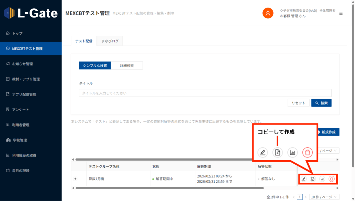Image resolution: width=355 pixels, height=201 pixels.
Task: Switch to the まなびログ tab
Action: (x=110, y=41)
